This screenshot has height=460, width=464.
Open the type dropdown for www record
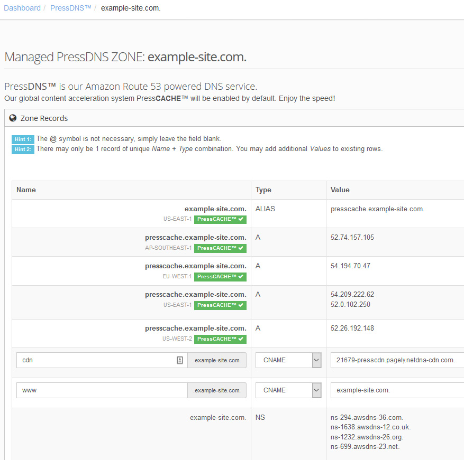(288, 390)
